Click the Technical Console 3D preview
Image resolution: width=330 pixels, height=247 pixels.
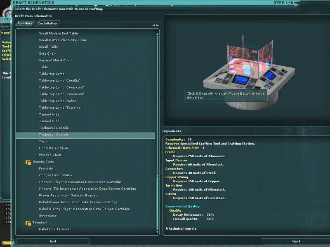coord(245,70)
